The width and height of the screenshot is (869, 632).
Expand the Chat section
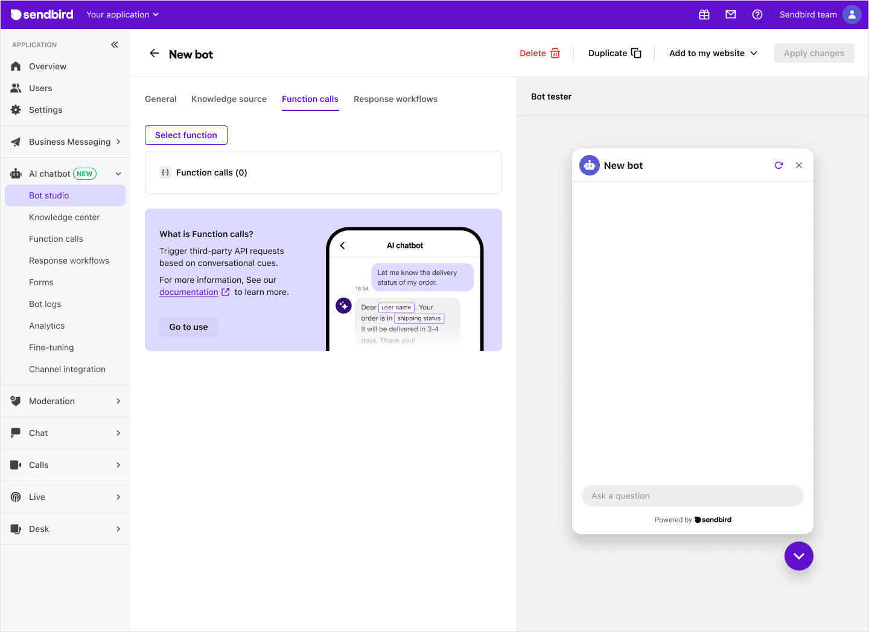tap(65, 433)
